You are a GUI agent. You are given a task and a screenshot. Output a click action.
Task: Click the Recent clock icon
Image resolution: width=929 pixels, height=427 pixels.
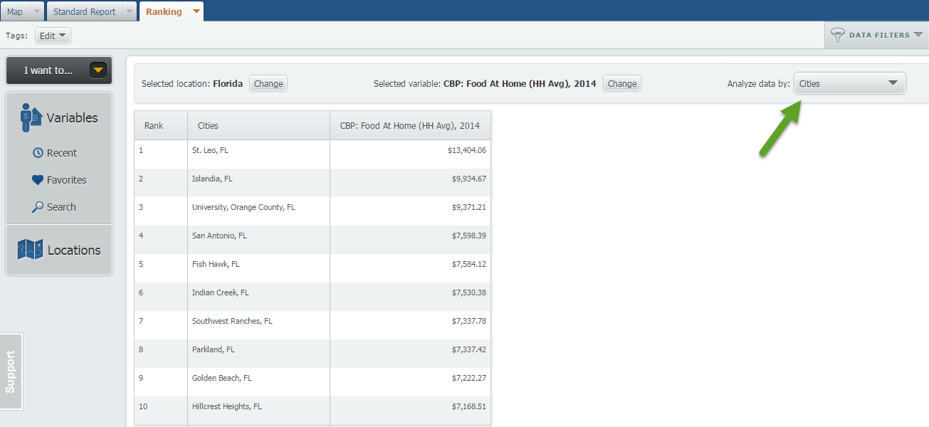click(38, 153)
